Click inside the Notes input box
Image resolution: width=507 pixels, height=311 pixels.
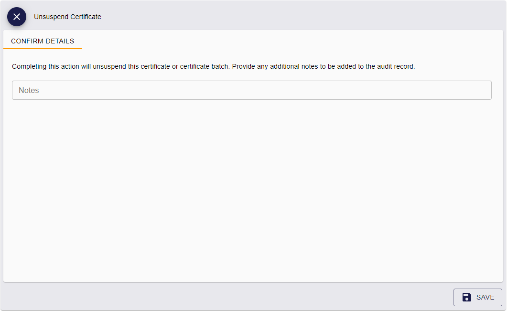(x=251, y=90)
